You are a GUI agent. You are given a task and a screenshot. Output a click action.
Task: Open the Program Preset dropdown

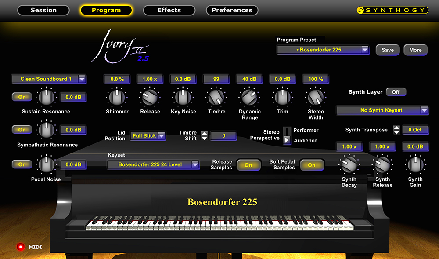tap(323, 50)
